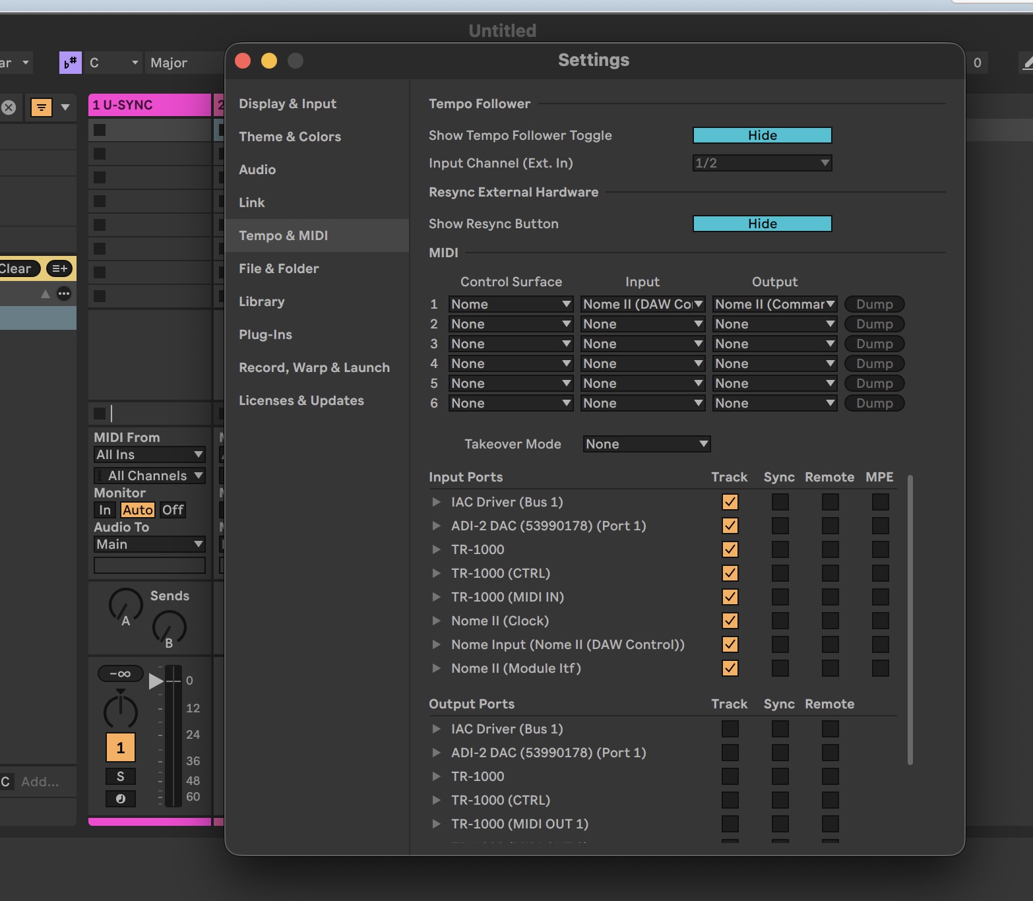Click the settings panel vertical scrollbar

point(910,620)
